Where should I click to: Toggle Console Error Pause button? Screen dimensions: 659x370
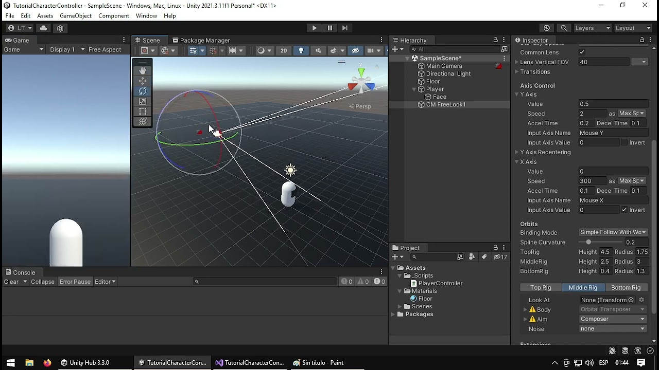click(75, 282)
